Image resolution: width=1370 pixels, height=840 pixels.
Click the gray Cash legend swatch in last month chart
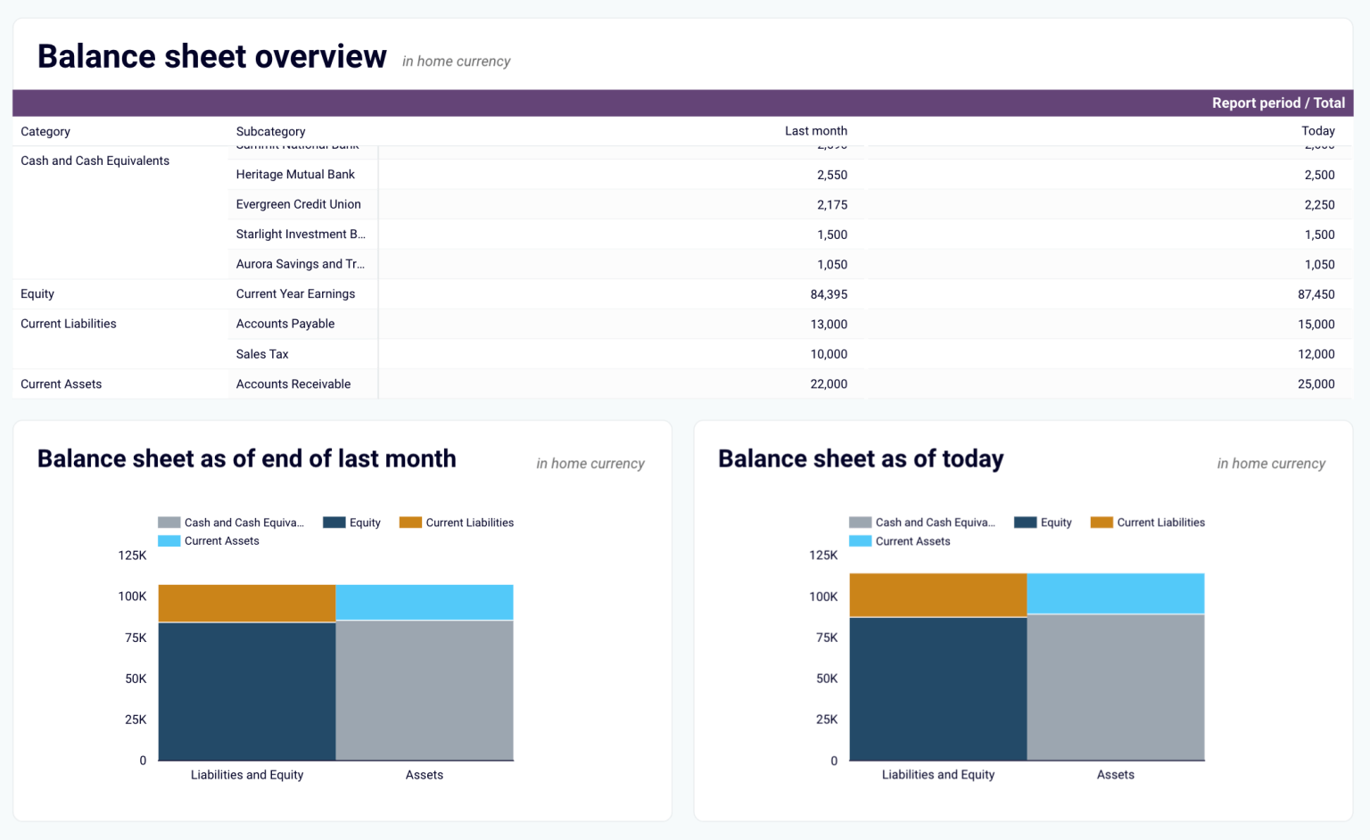(169, 522)
